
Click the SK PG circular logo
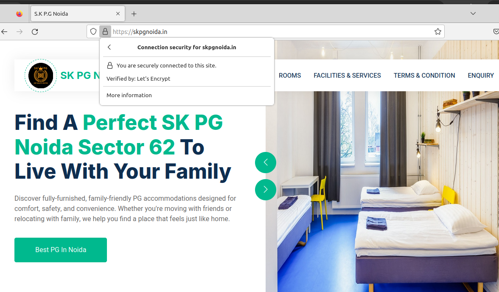click(x=41, y=76)
